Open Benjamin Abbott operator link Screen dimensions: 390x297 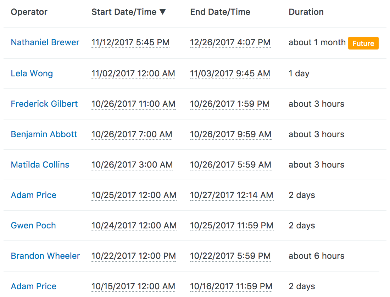(x=44, y=134)
